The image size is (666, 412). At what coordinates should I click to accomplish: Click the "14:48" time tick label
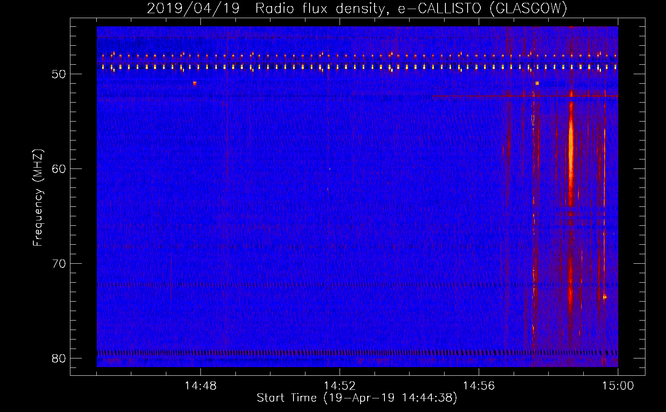point(200,386)
